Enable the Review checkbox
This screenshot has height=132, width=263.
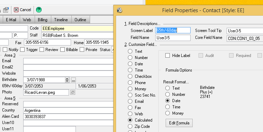point(42,50)
